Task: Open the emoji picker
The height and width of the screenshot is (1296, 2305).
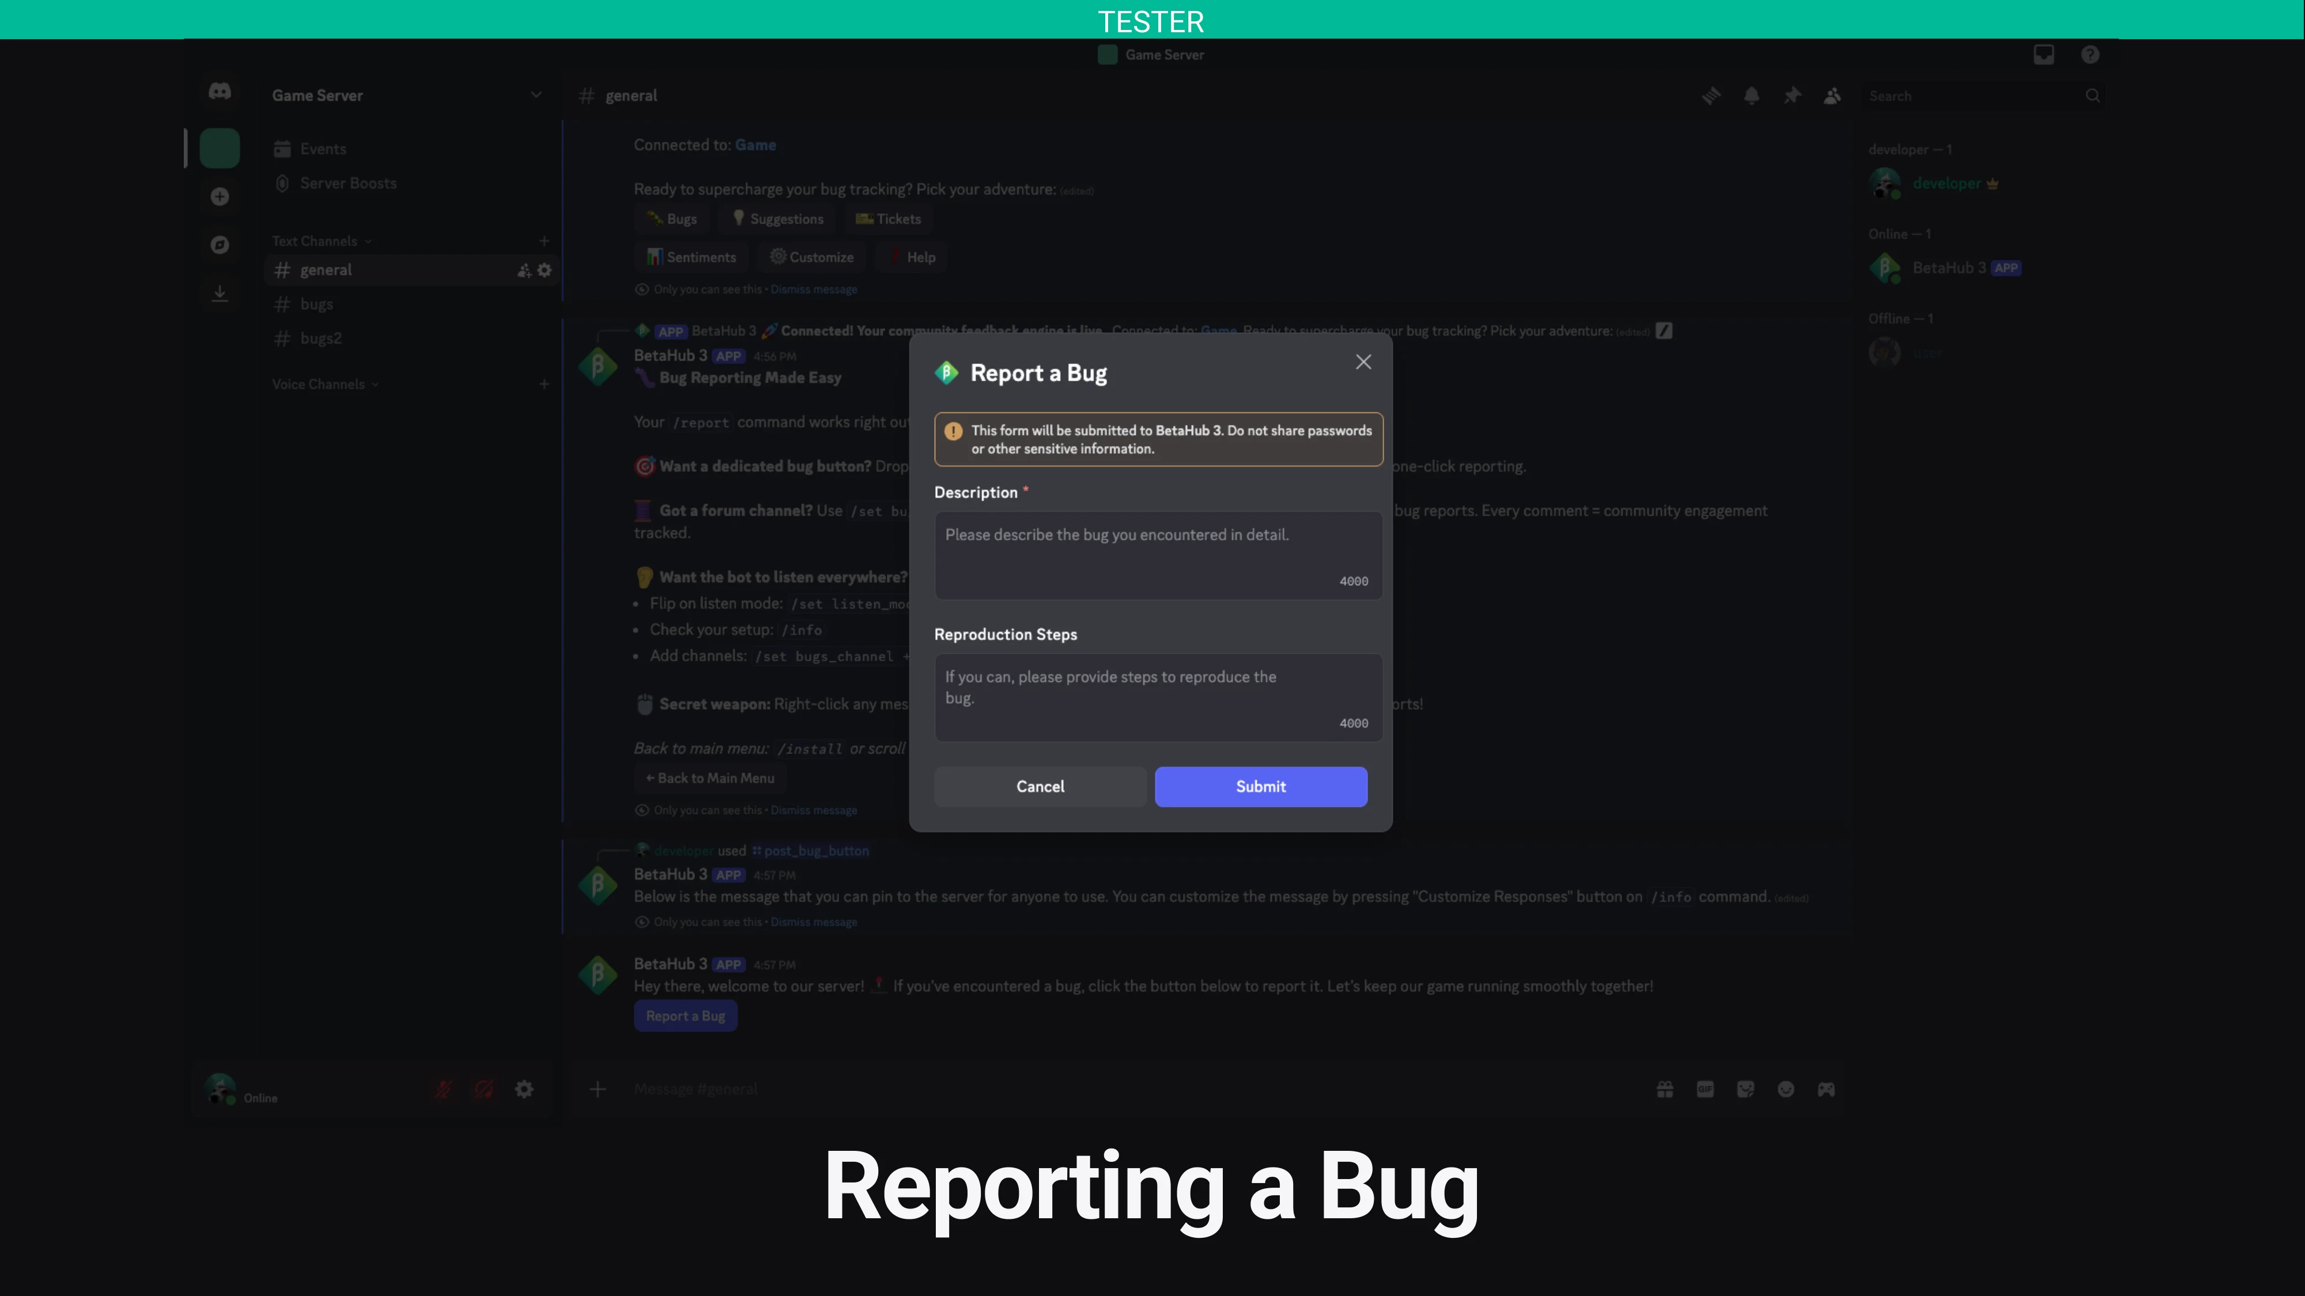Action: tap(1786, 1089)
